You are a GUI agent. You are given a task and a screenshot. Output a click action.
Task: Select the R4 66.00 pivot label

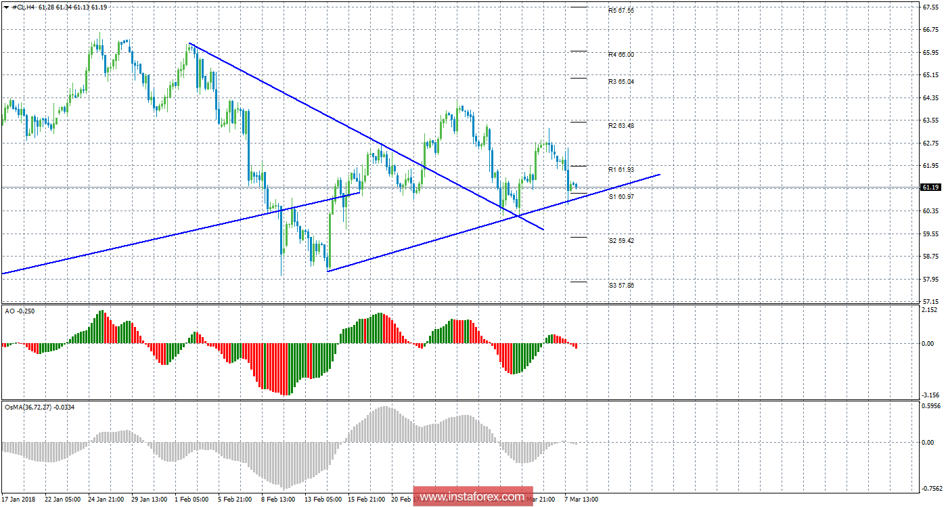point(621,54)
